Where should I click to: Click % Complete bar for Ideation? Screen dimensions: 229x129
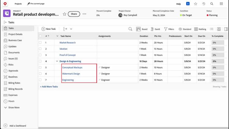[x=218, y=49]
